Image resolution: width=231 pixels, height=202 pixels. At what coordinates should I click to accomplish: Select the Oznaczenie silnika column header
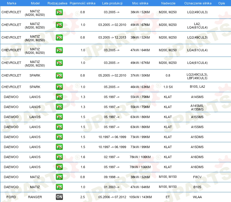coord(198,3)
